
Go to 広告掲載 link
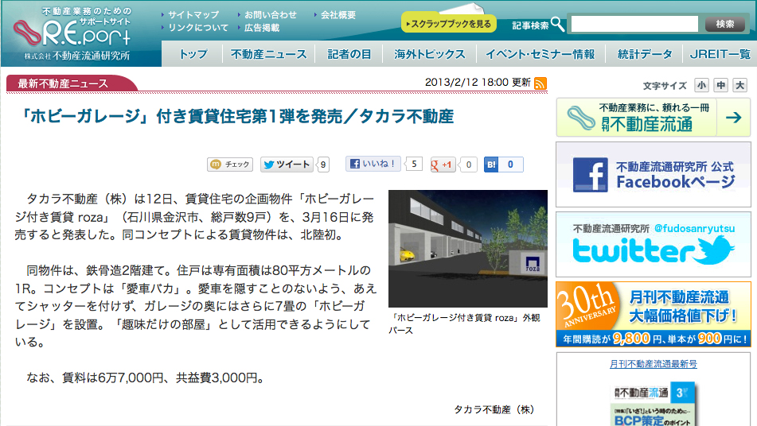pos(262,28)
